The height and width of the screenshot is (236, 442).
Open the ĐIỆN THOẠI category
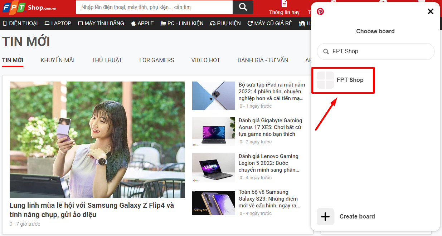click(x=20, y=23)
